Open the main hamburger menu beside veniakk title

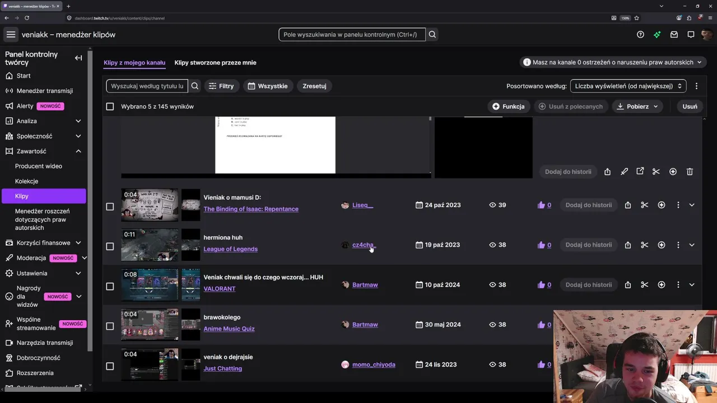(11, 35)
